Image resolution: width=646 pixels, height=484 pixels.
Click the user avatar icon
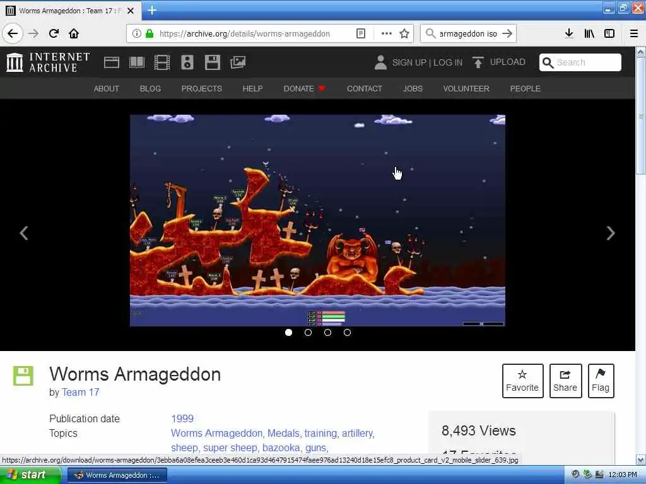380,62
